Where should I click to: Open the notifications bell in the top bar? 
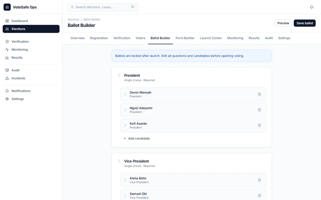tap(311, 7)
